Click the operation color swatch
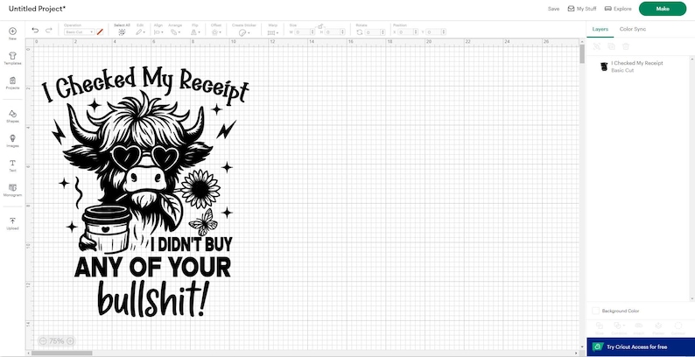This screenshot has width=695, height=357. coord(100,31)
